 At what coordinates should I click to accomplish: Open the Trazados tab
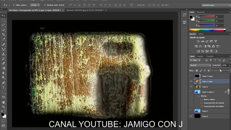[x=210, y=56]
